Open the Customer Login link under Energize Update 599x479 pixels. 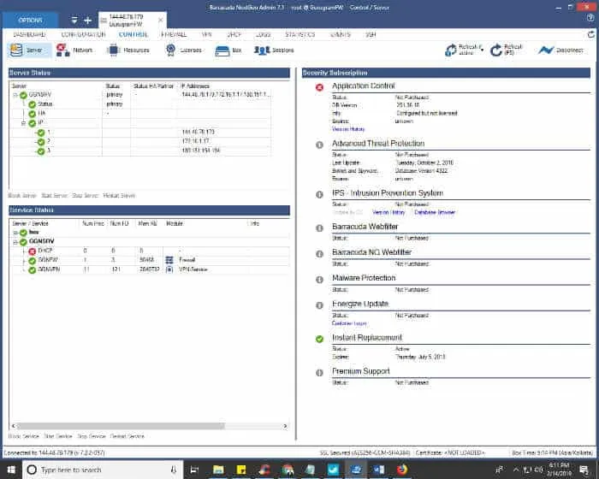pos(349,323)
